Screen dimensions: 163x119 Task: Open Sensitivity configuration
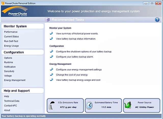9,71
